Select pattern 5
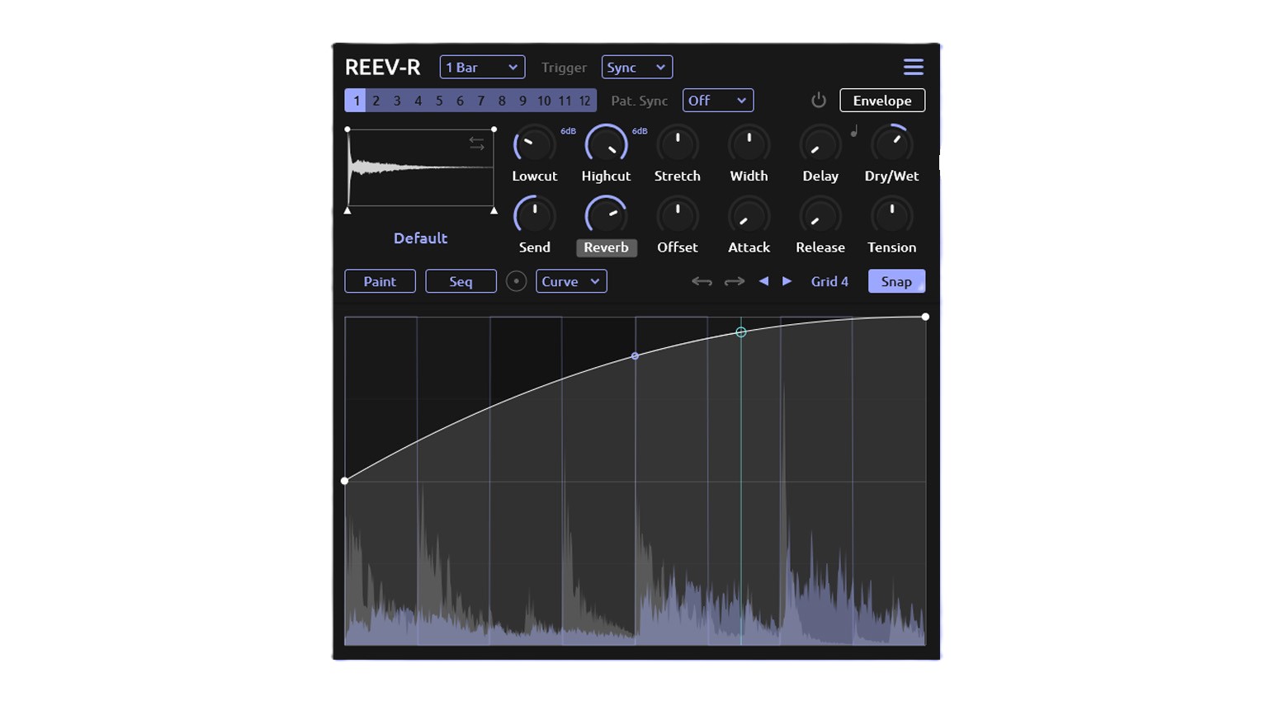1271x701 pixels. (439, 101)
